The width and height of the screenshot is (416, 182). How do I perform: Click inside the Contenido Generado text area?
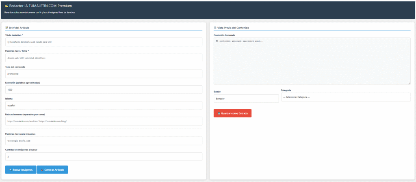312,61
